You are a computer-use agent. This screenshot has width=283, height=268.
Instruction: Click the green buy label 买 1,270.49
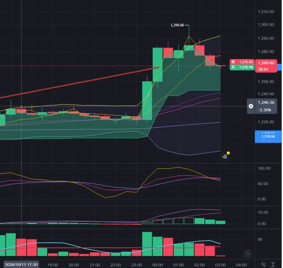[242, 67]
